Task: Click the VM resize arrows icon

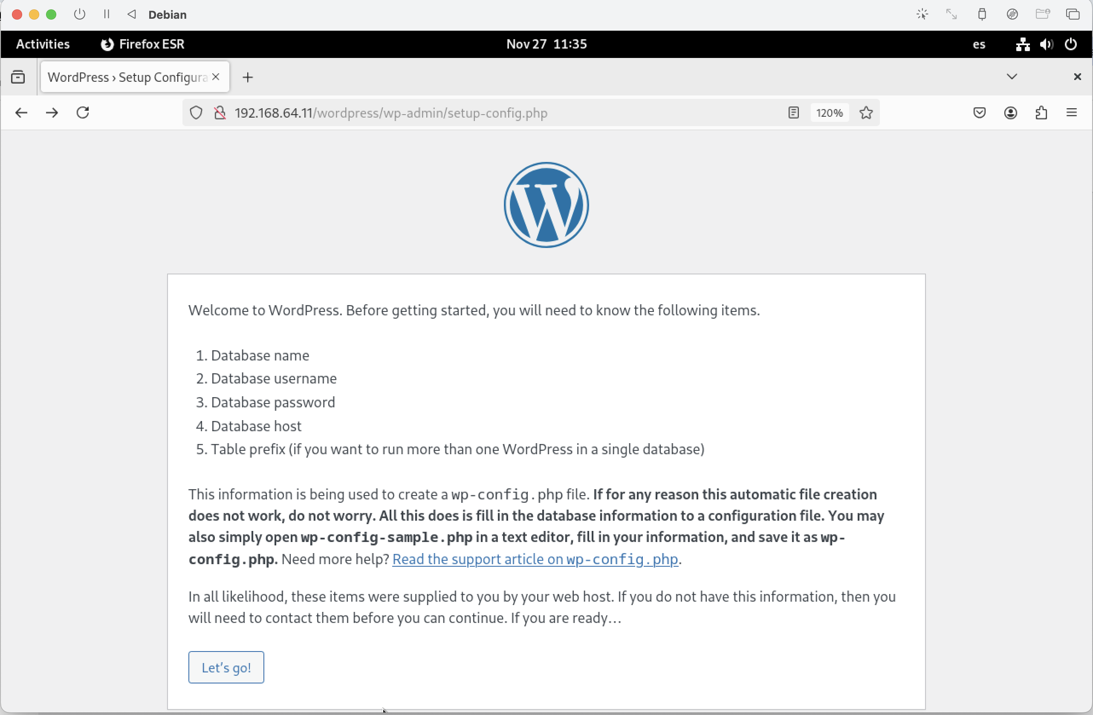Action: pos(951,14)
